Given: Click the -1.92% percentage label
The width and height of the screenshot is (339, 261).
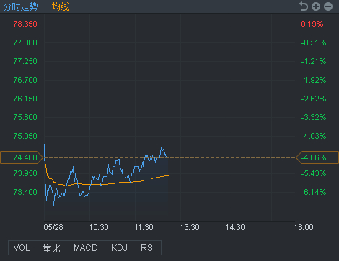Looking at the screenshot, I should tap(314, 80).
